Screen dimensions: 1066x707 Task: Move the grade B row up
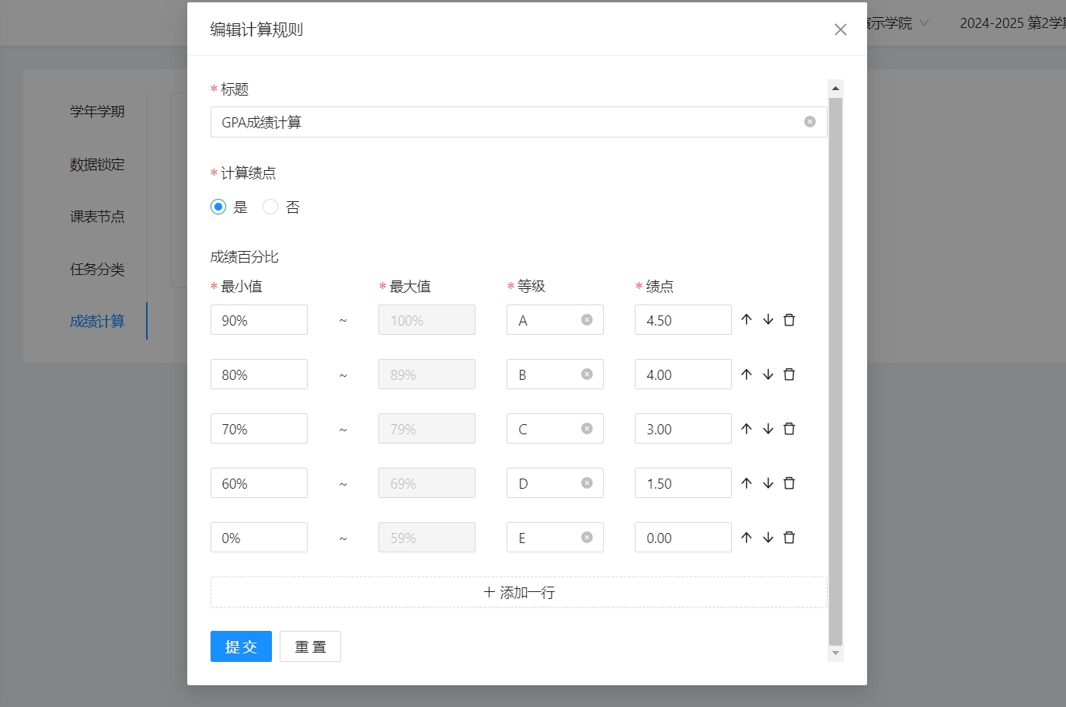pos(747,374)
